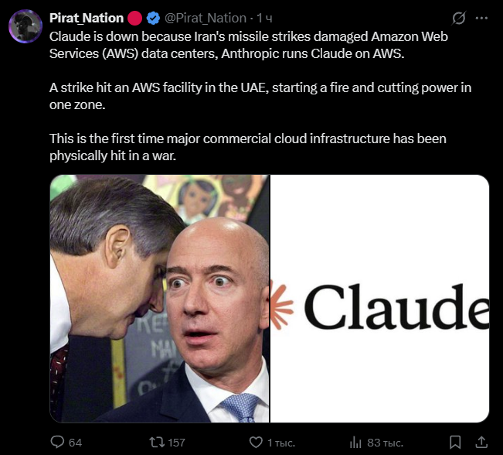This screenshot has width=503, height=455.
Task: Click the tweet text about AWS strike
Action: pos(260,96)
